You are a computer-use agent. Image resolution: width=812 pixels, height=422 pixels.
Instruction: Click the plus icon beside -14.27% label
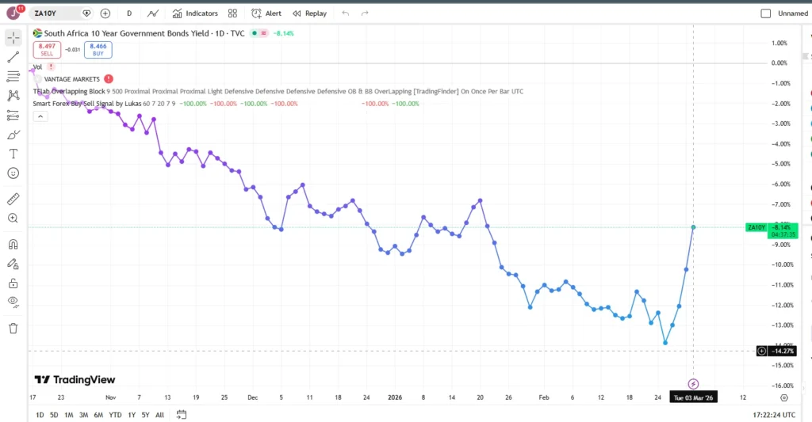tap(762, 352)
